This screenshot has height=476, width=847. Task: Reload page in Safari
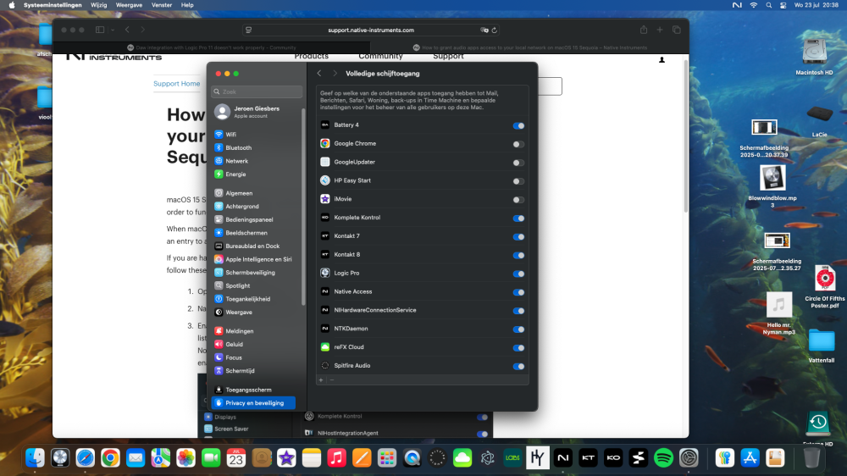point(495,30)
